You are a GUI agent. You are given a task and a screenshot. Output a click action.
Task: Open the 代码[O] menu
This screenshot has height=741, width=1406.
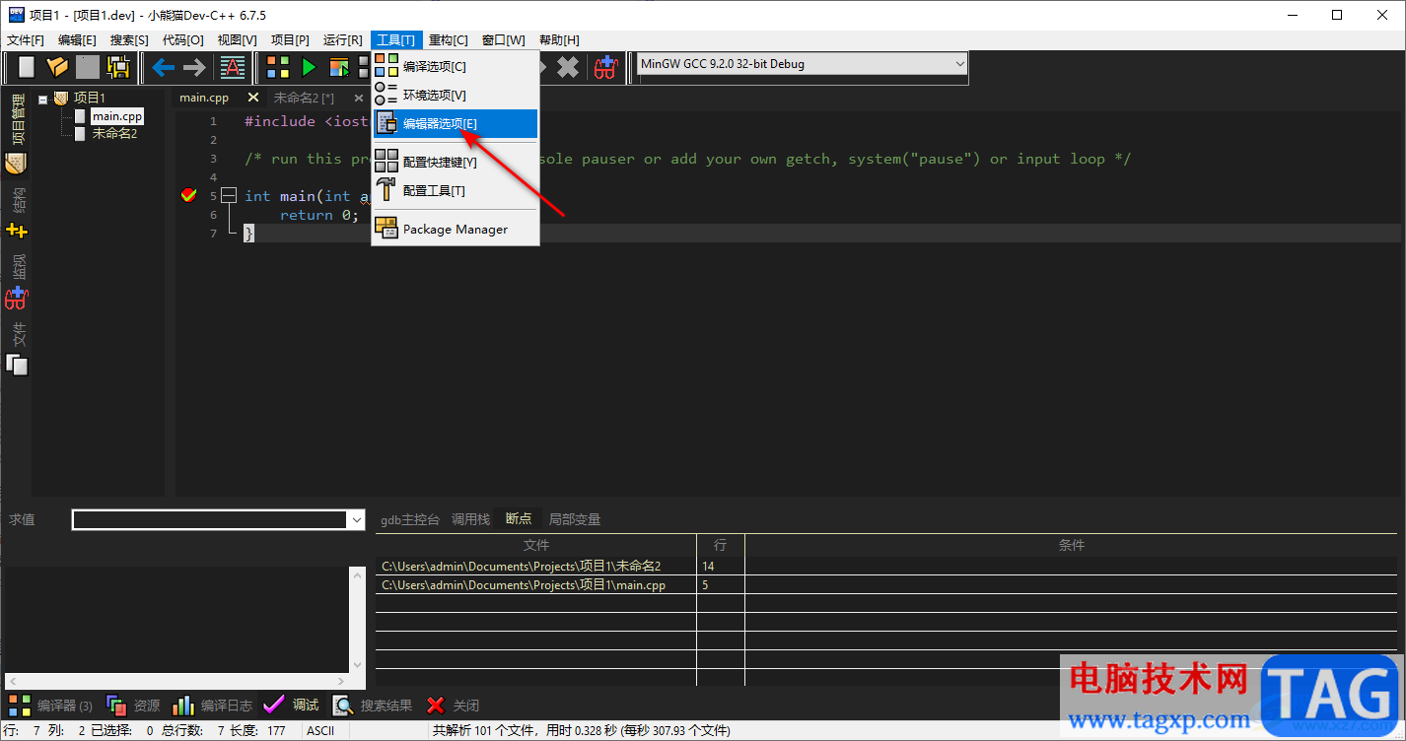pos(182,40)
